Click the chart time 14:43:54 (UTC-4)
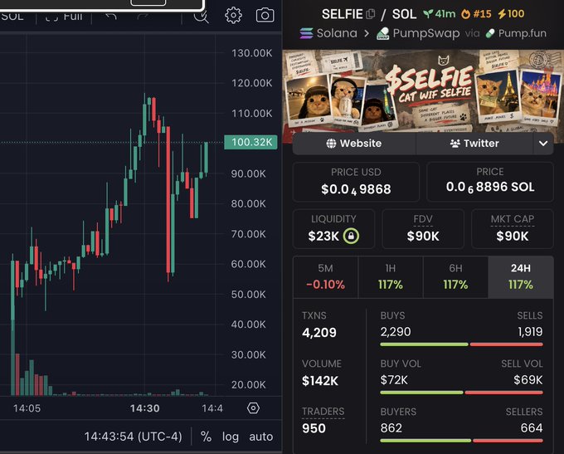564x454 pixels. pyautogui.click(x=133, y=437)
